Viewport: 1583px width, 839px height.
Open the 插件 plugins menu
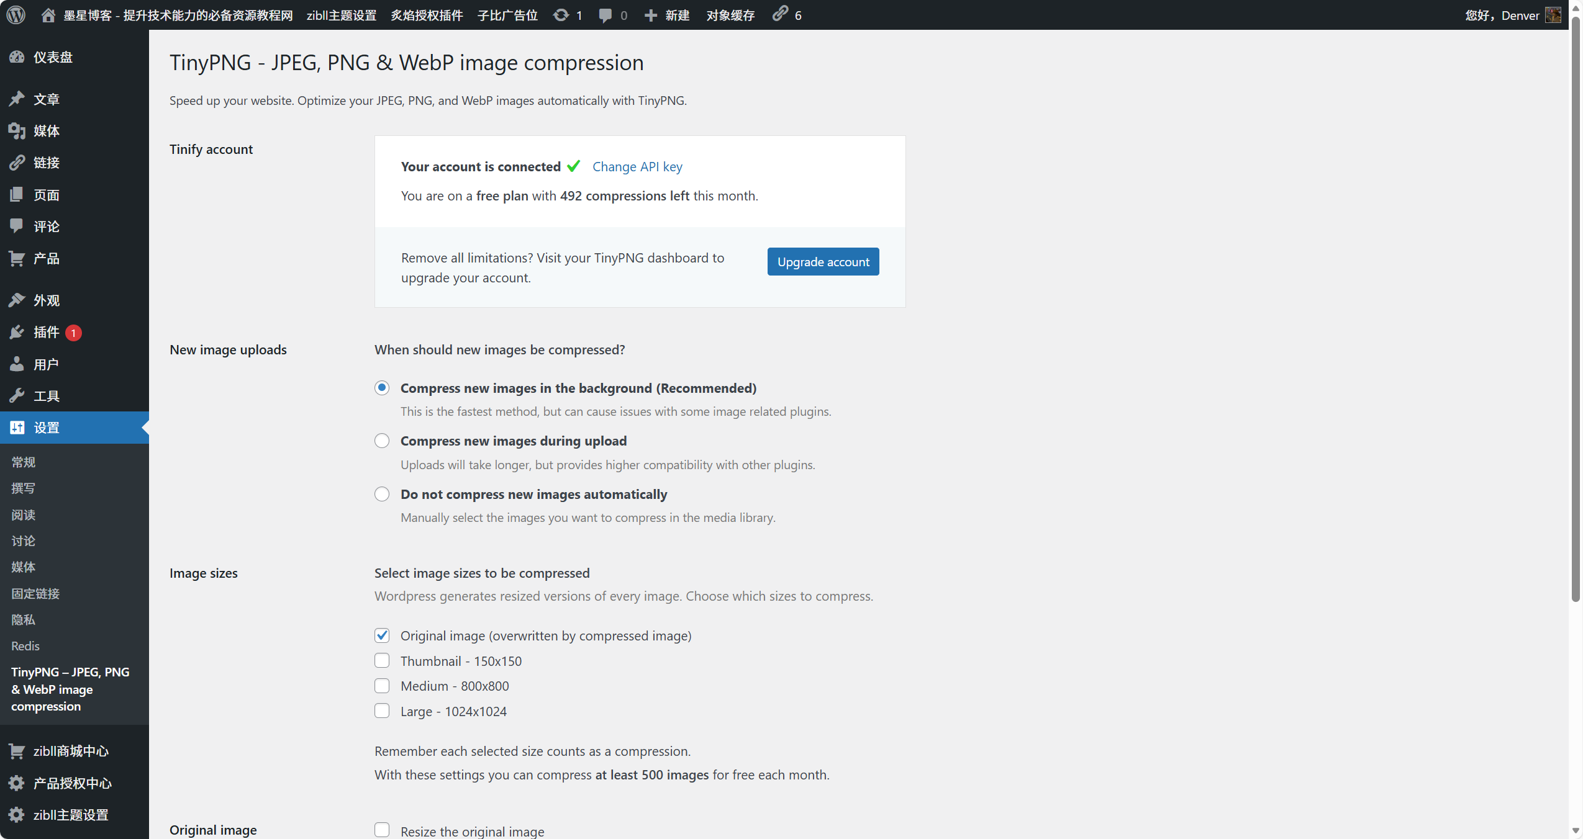(x=47, y=333)
